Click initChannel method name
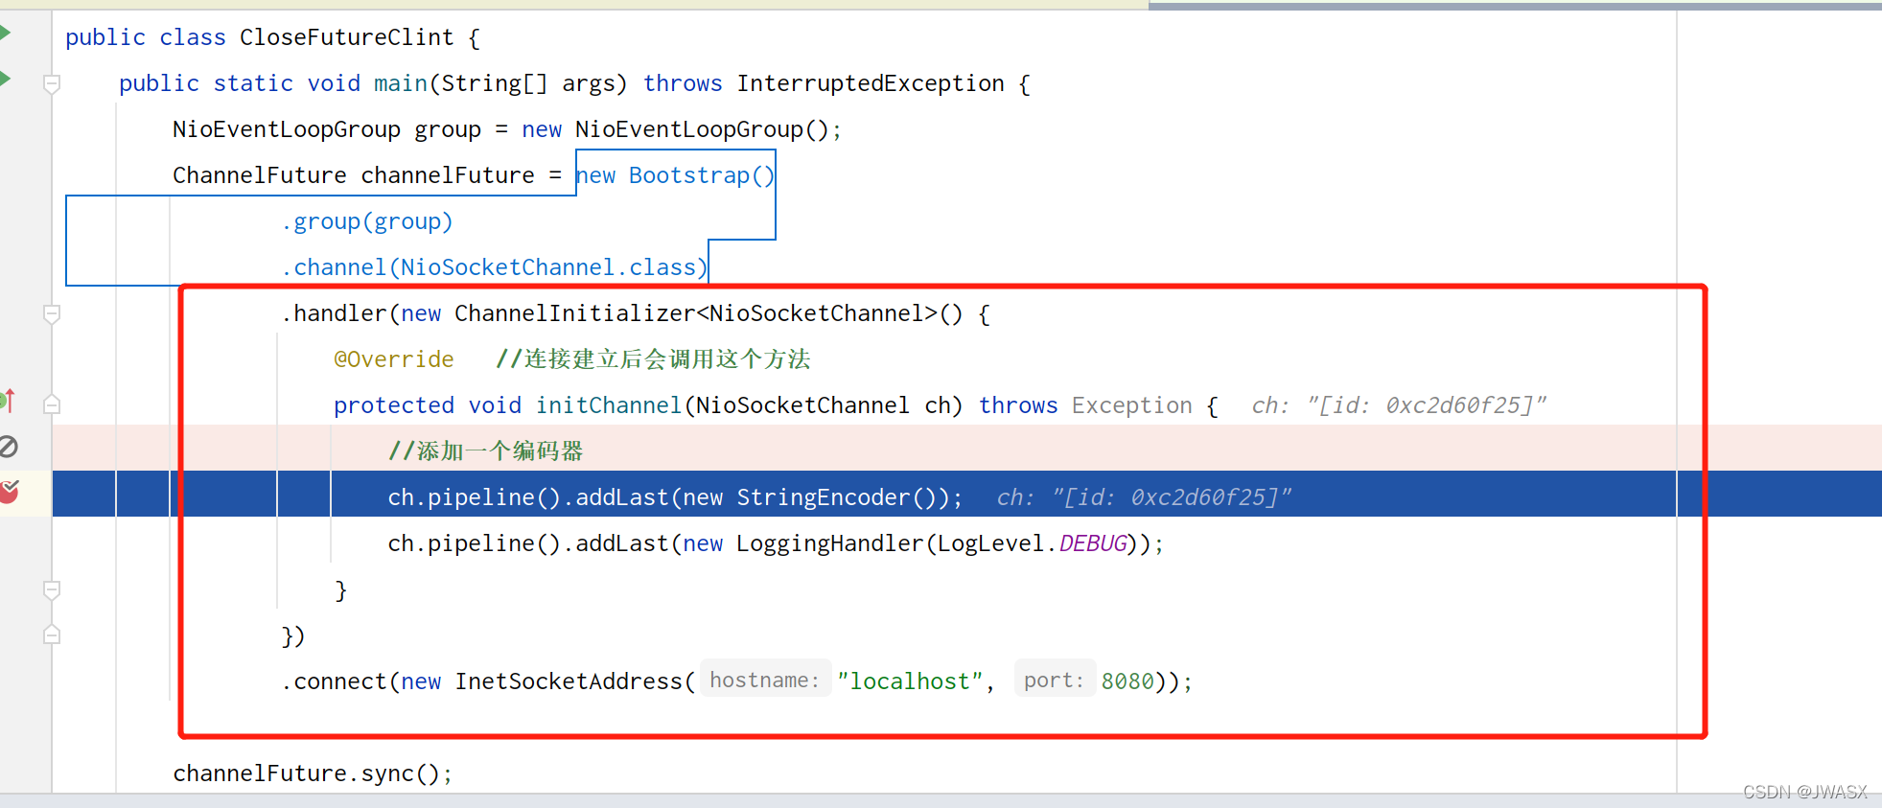The height and width of the screenshot is (808, 1882). (x=609, y=405)
